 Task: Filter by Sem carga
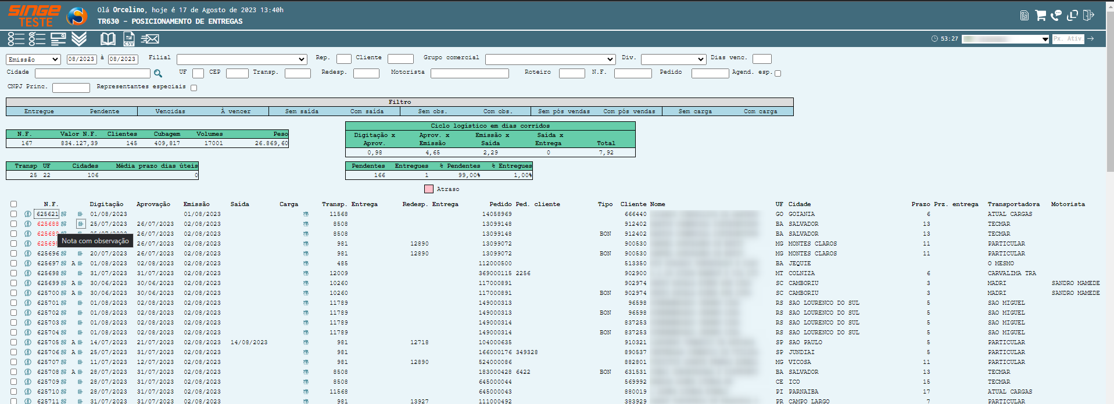click(x=695, y=111)
